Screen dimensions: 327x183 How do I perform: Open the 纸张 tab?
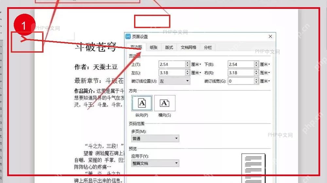[153, 47]
